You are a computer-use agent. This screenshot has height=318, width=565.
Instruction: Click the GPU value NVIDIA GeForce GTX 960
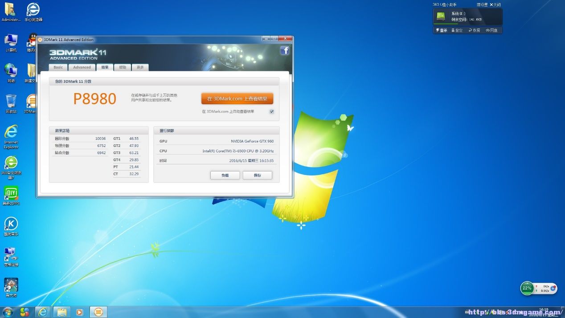coord(252,141)
